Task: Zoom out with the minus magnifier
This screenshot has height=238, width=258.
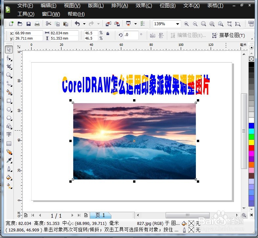Action: tap(195, 24)
